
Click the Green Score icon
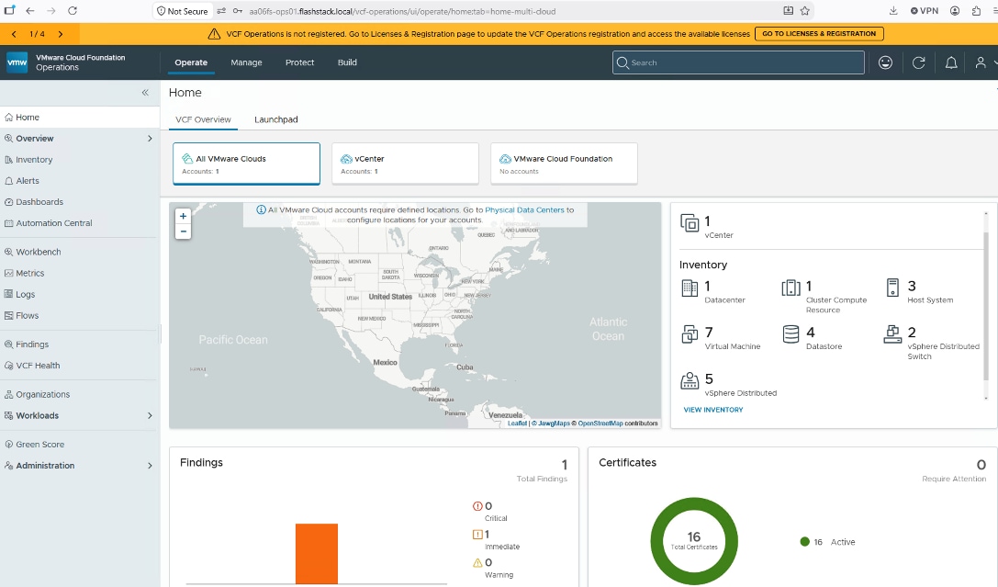point(9,445)
